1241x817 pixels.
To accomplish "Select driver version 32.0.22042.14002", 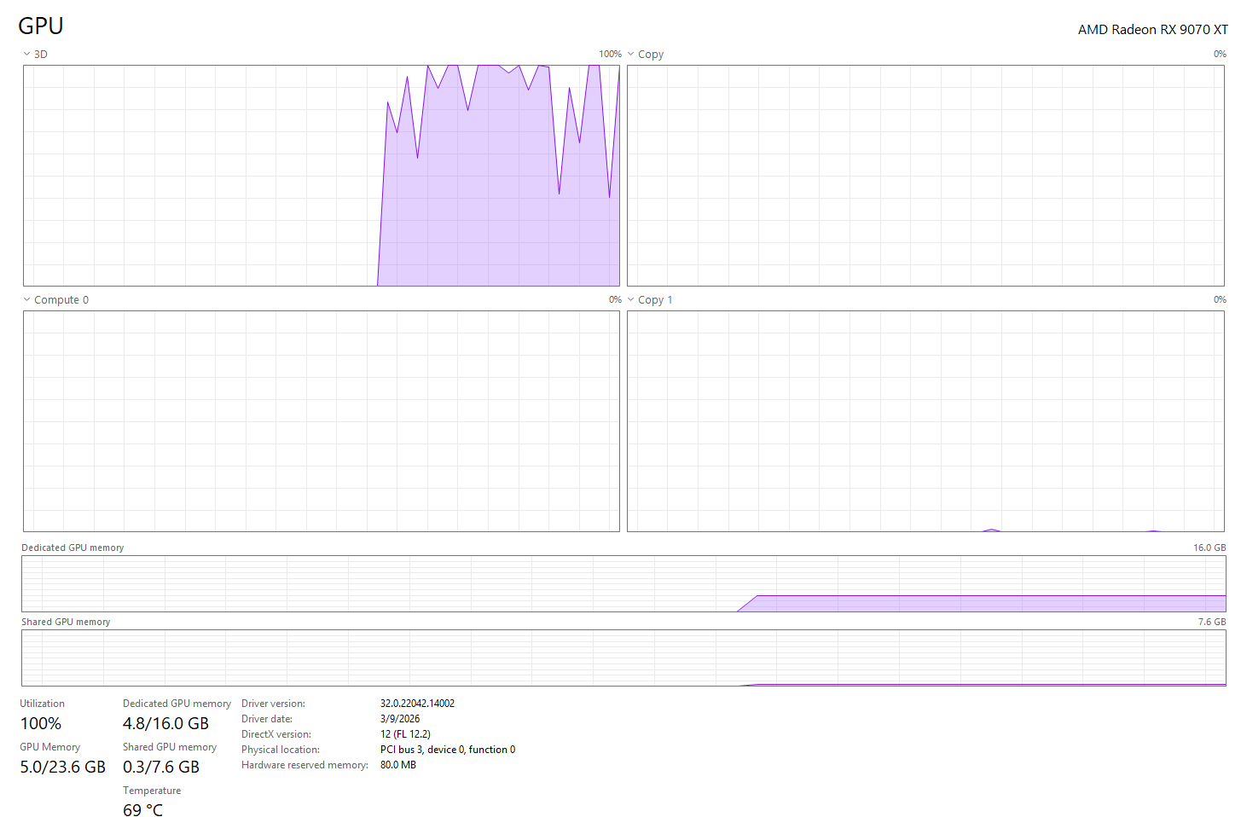I will (x=417, y=704).
